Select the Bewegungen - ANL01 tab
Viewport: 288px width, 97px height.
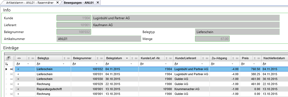point(79,3)
